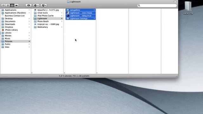Select beautiful_t...h1471.jpg file
Image resolution: width=203 pixels, height=114 pixels.
click(x=48, y=10)
